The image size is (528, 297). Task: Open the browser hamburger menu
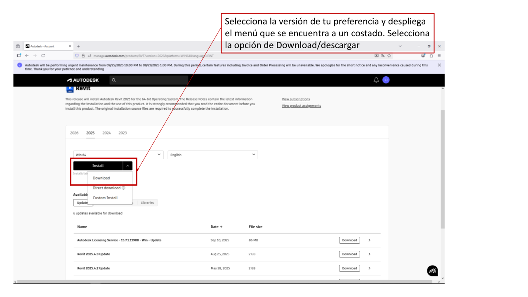439,55
